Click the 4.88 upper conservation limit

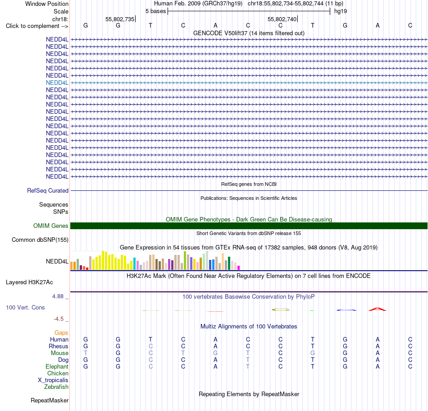58,296
